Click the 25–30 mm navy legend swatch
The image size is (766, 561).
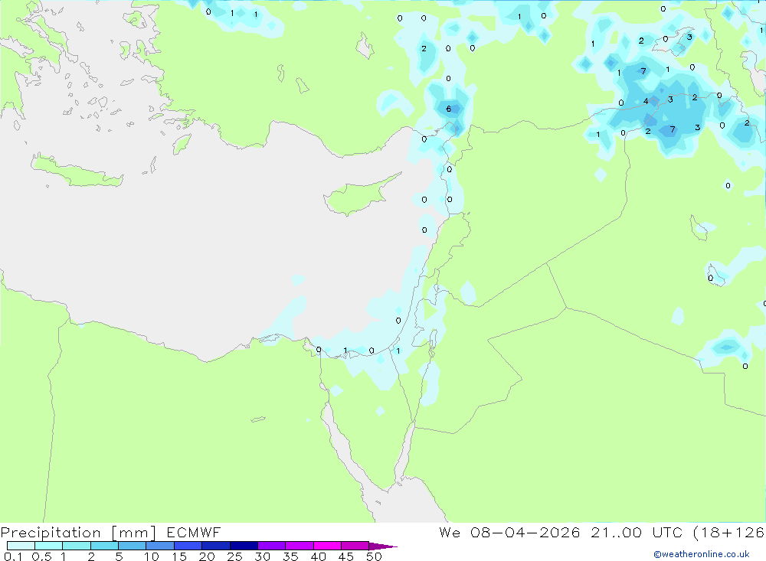click(x=244, y=546)
